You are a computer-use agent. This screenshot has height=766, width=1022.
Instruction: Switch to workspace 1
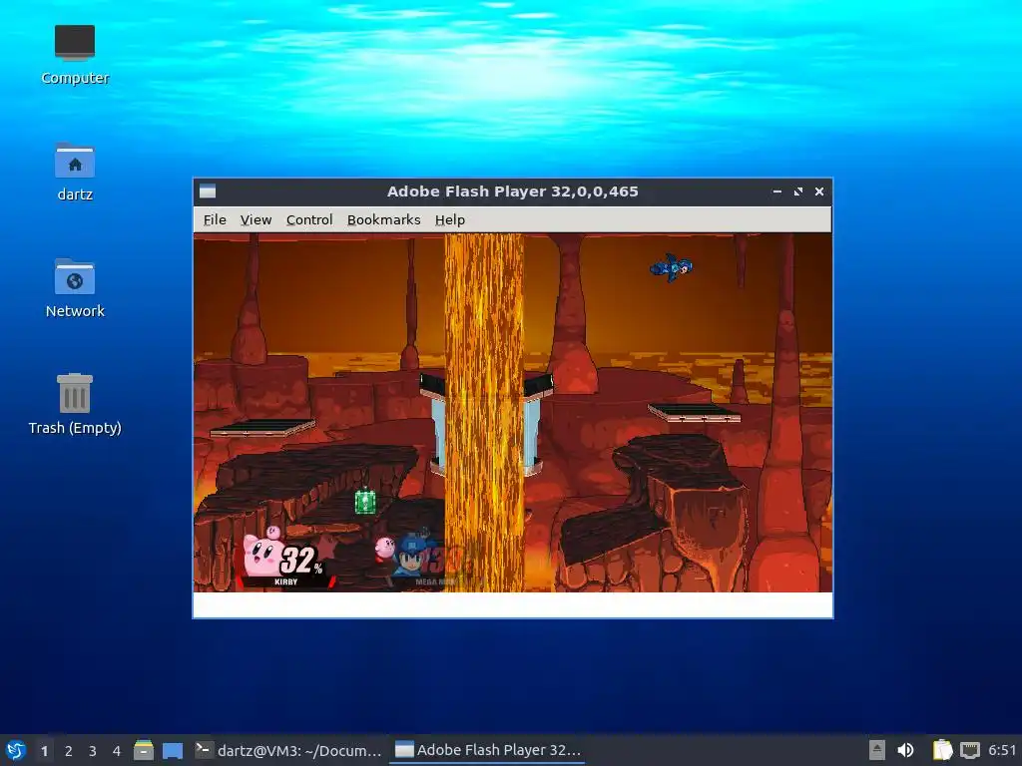[x=44, y=750]
